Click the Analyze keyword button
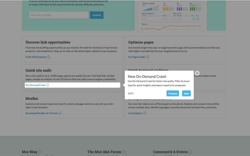 tap(97, 15)
